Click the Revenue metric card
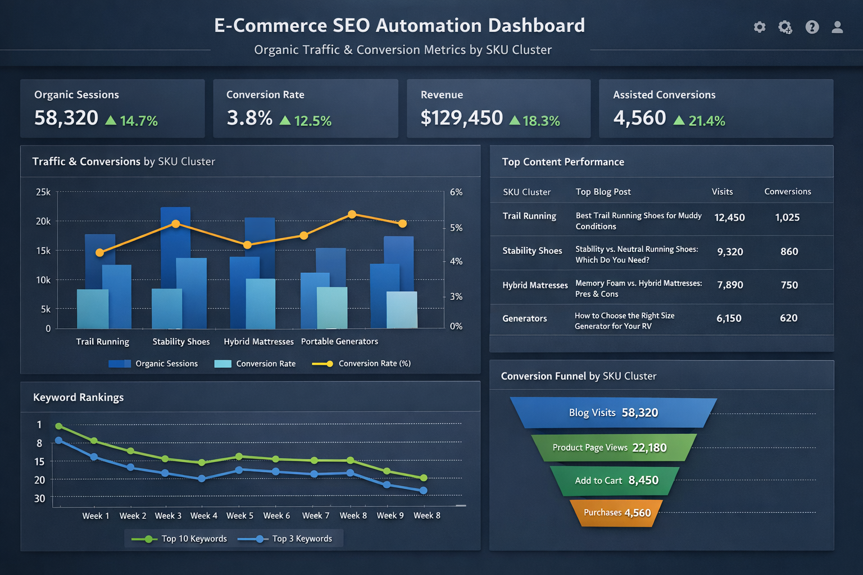The height and width of the screenshot is (575, 863). (x=498, y=108)
